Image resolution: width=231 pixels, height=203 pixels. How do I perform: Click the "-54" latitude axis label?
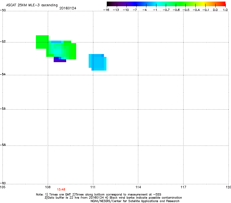coord(3,74)
